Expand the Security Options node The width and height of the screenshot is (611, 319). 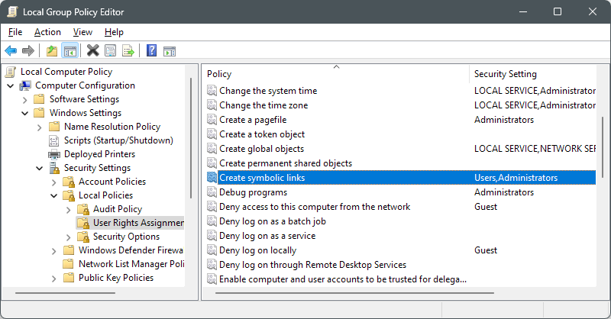(x=69, y=237)
